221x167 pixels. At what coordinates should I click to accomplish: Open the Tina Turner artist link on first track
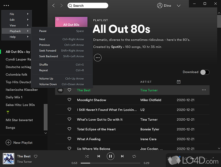tap(149, 90)
